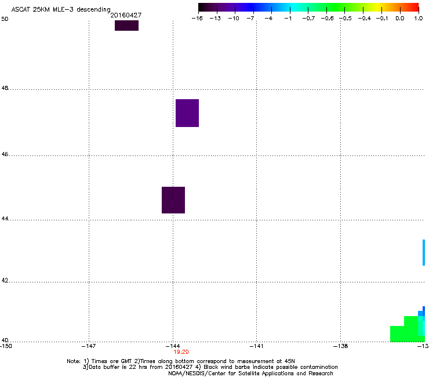Screen dimensions: 429x377
Task: Click the NOAA/NESDIS credit line
Action: [250, 373]
